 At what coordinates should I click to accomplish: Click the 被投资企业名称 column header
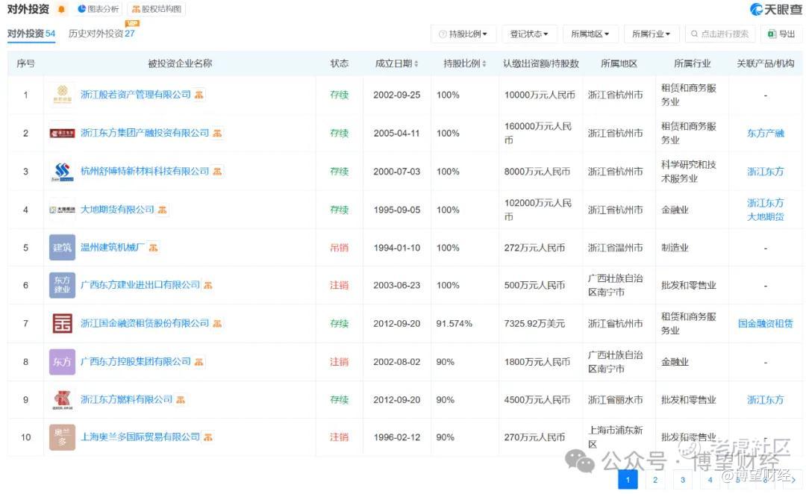coord(180,63)
